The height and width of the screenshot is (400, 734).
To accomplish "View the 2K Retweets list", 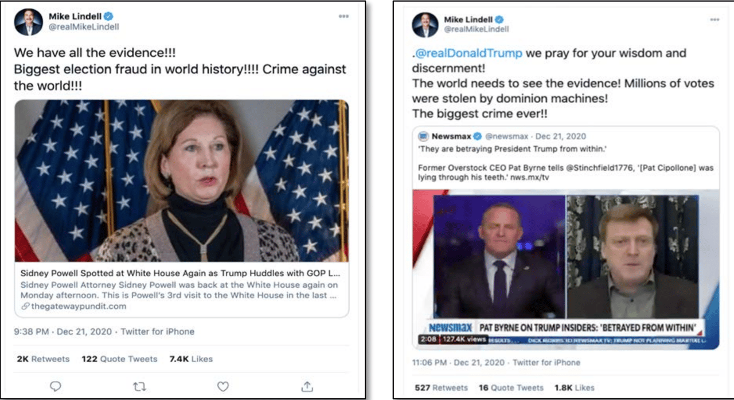I will click(43, 359).
